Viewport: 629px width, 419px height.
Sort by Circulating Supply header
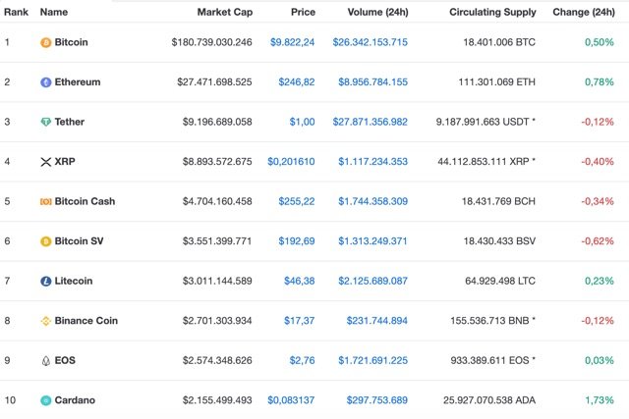[x=492, y=12]
